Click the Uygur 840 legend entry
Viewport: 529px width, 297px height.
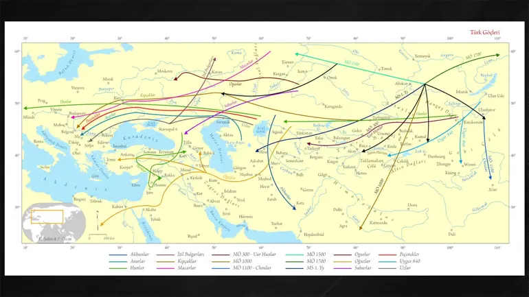[399, 261]
